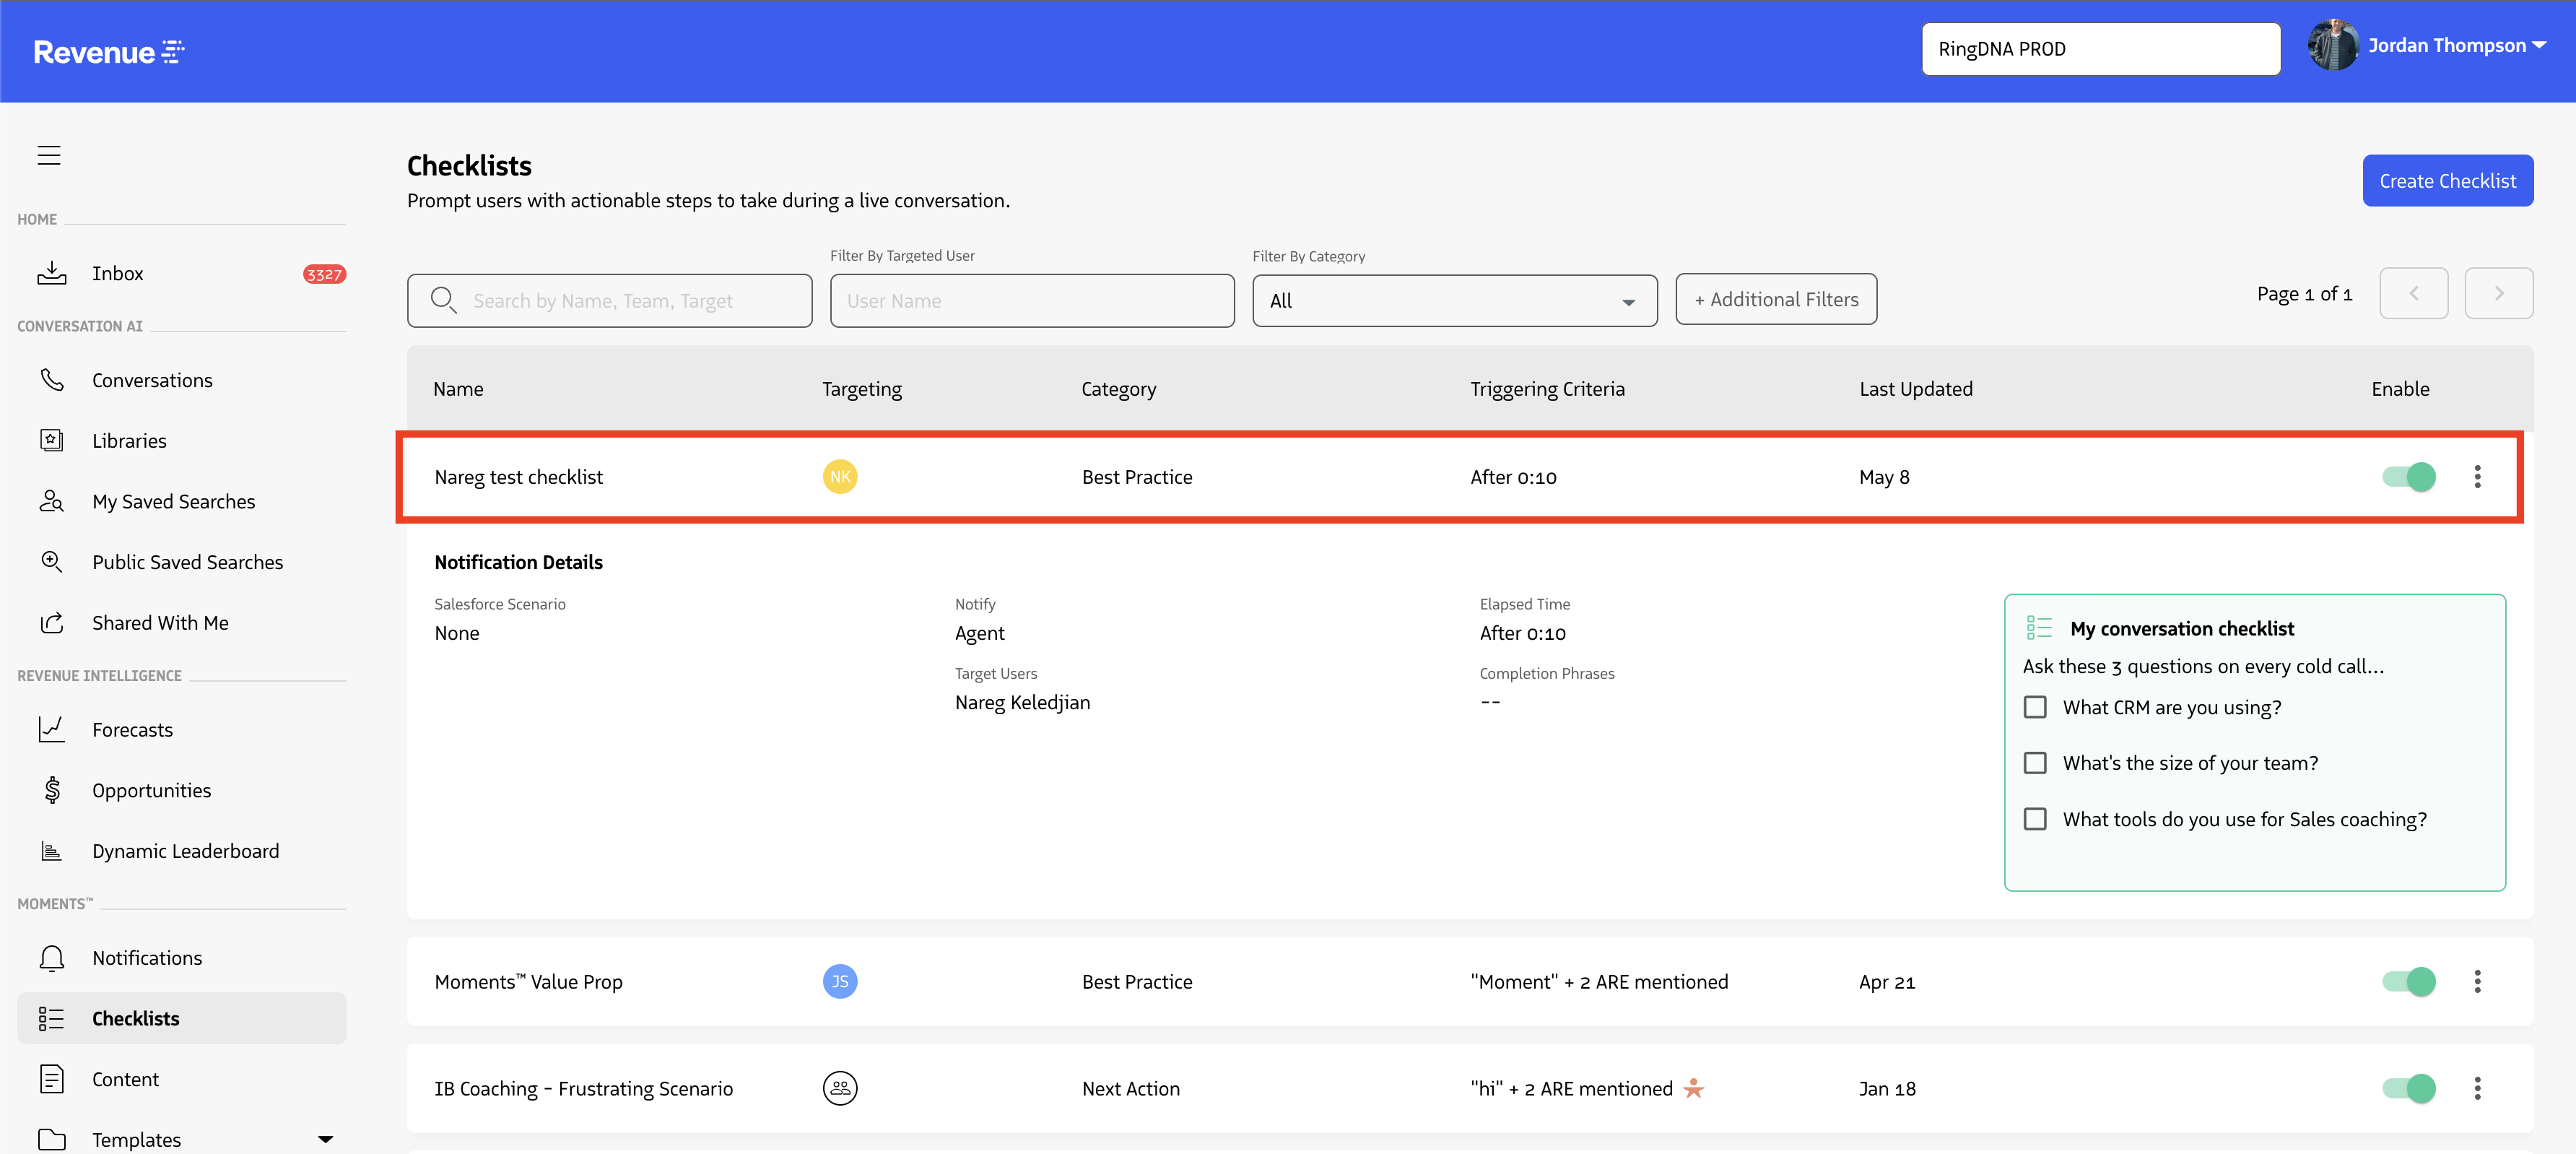Open Dynamic Leaderboard page
Viewport: 2576px width, 1154px height.
point(186,851)
